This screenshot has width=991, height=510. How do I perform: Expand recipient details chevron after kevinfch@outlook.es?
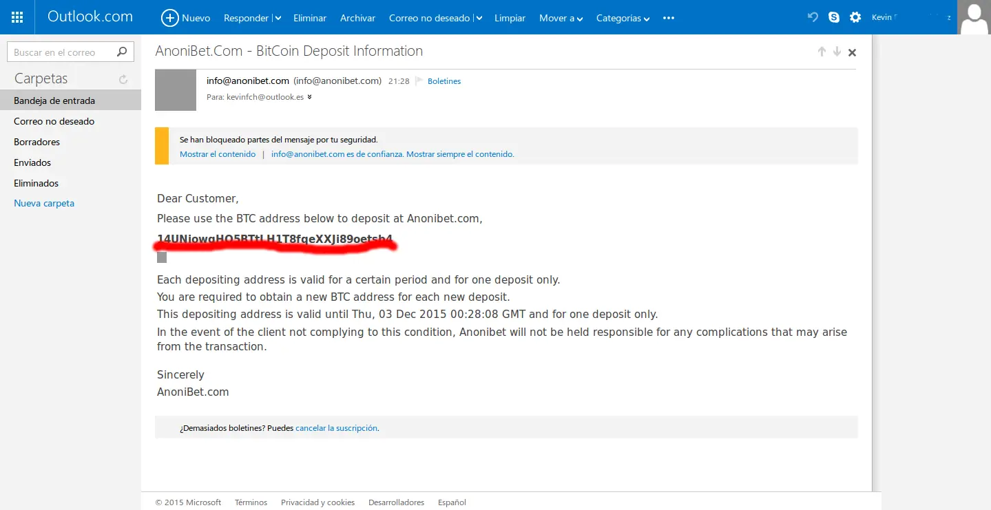click(309, 98)
